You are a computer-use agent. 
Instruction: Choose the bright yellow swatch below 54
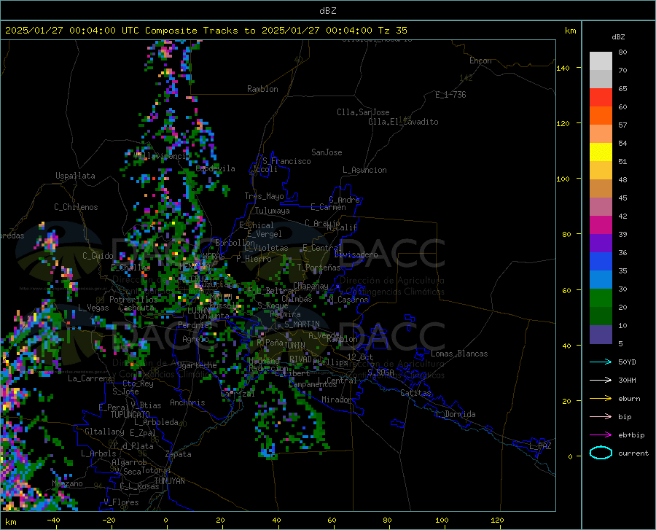pyautogui.click(x=601, y=152)
